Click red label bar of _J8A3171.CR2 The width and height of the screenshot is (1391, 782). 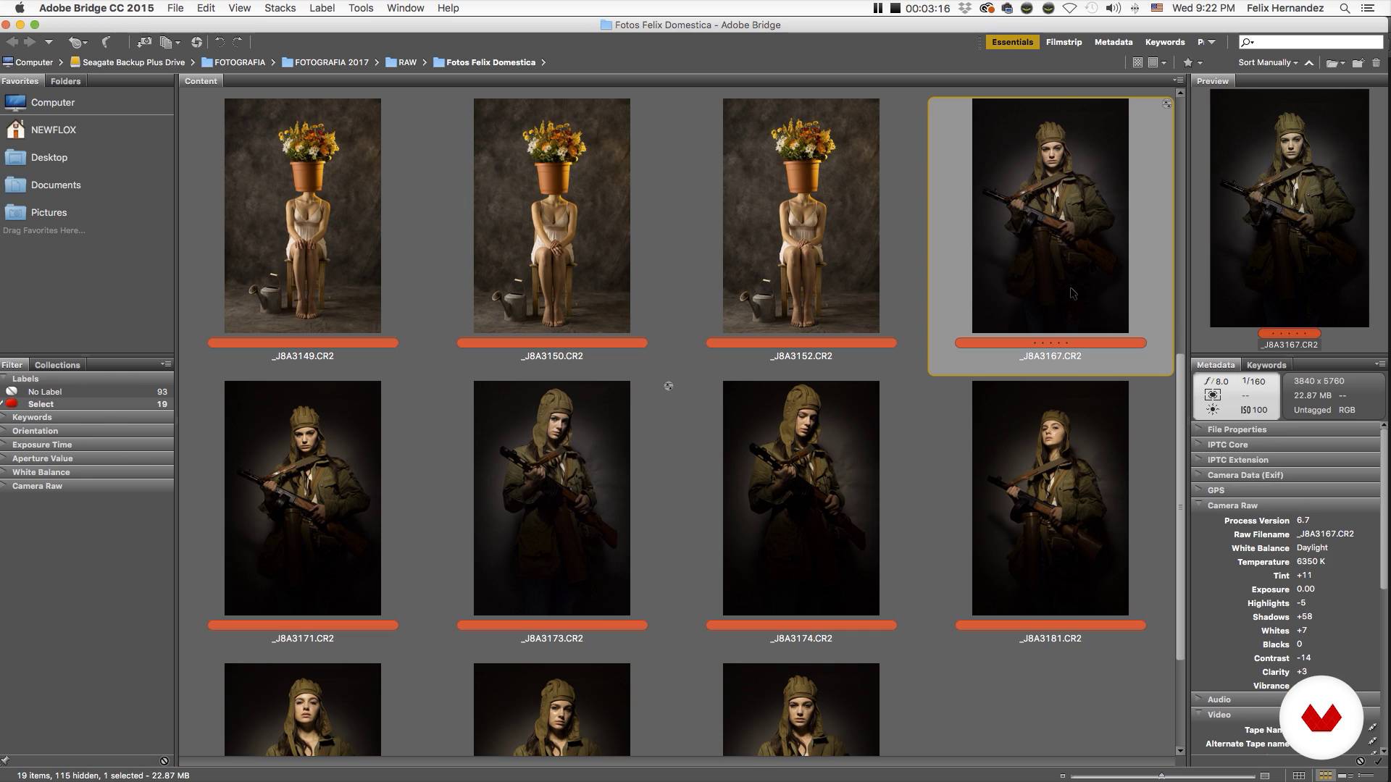303,626
